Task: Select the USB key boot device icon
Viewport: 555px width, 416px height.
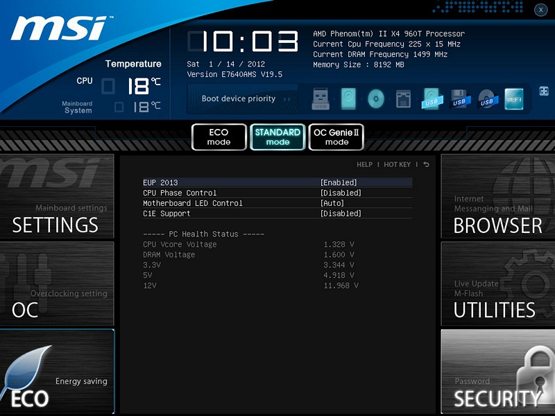Action: tap(321, 99)
